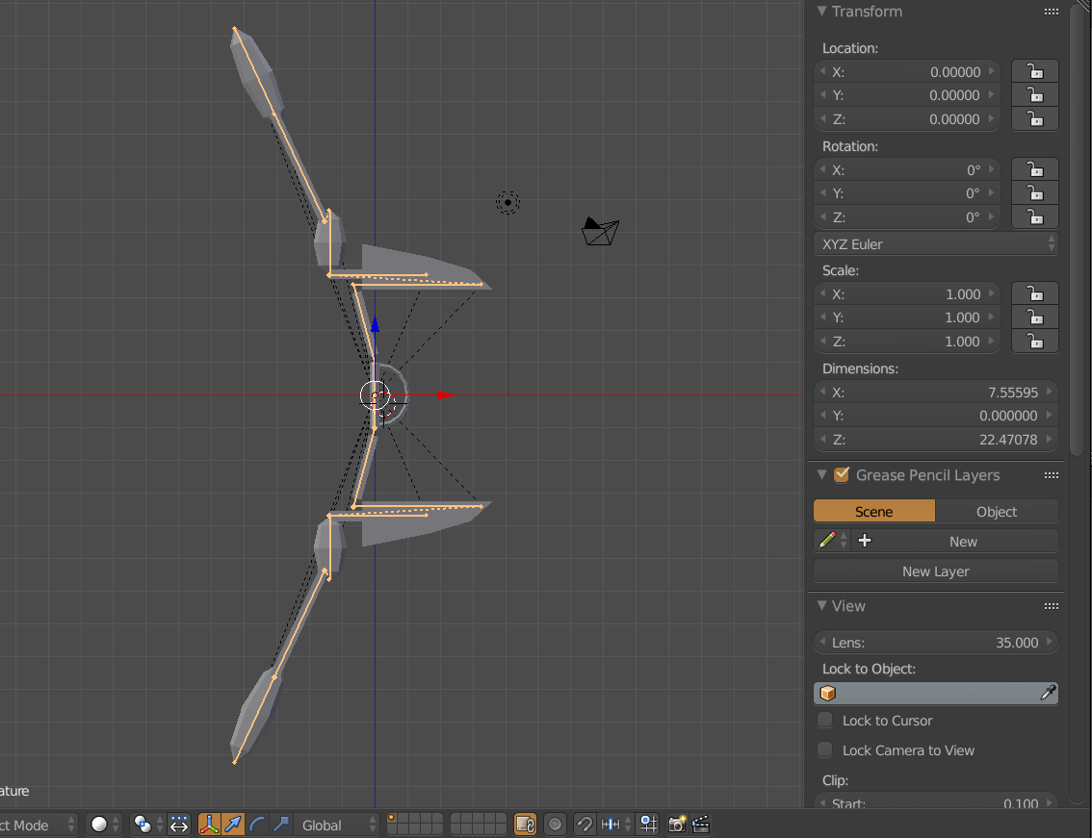
Task: Click the Dimensions Y value field
Action: coord(936,417)
